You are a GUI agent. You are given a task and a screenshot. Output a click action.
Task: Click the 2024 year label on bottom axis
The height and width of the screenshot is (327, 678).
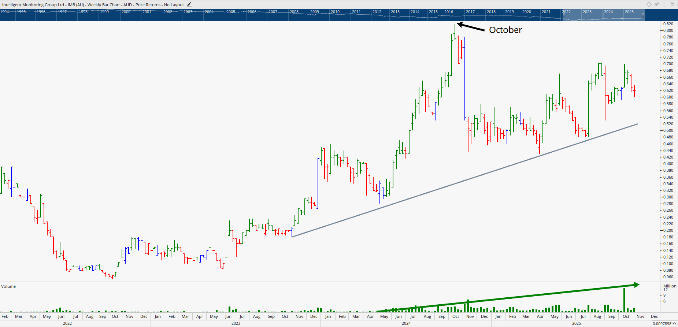(x=406, y=323)
